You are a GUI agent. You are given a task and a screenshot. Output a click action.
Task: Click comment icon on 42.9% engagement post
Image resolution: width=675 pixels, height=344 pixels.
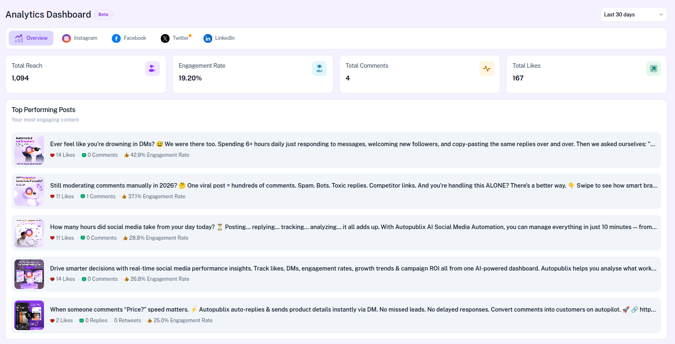coord(84,155)
